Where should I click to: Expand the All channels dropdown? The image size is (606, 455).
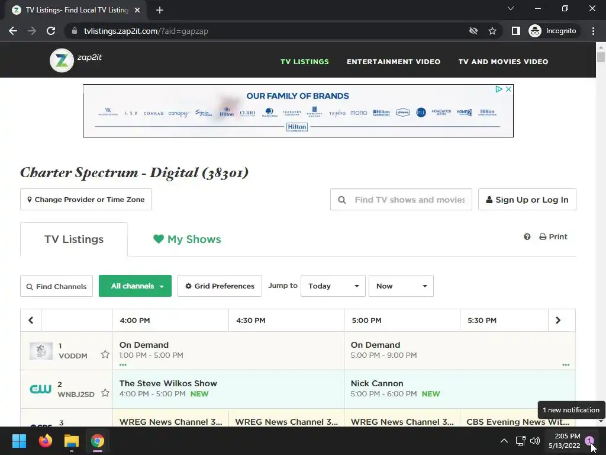(x=136, y=286)
